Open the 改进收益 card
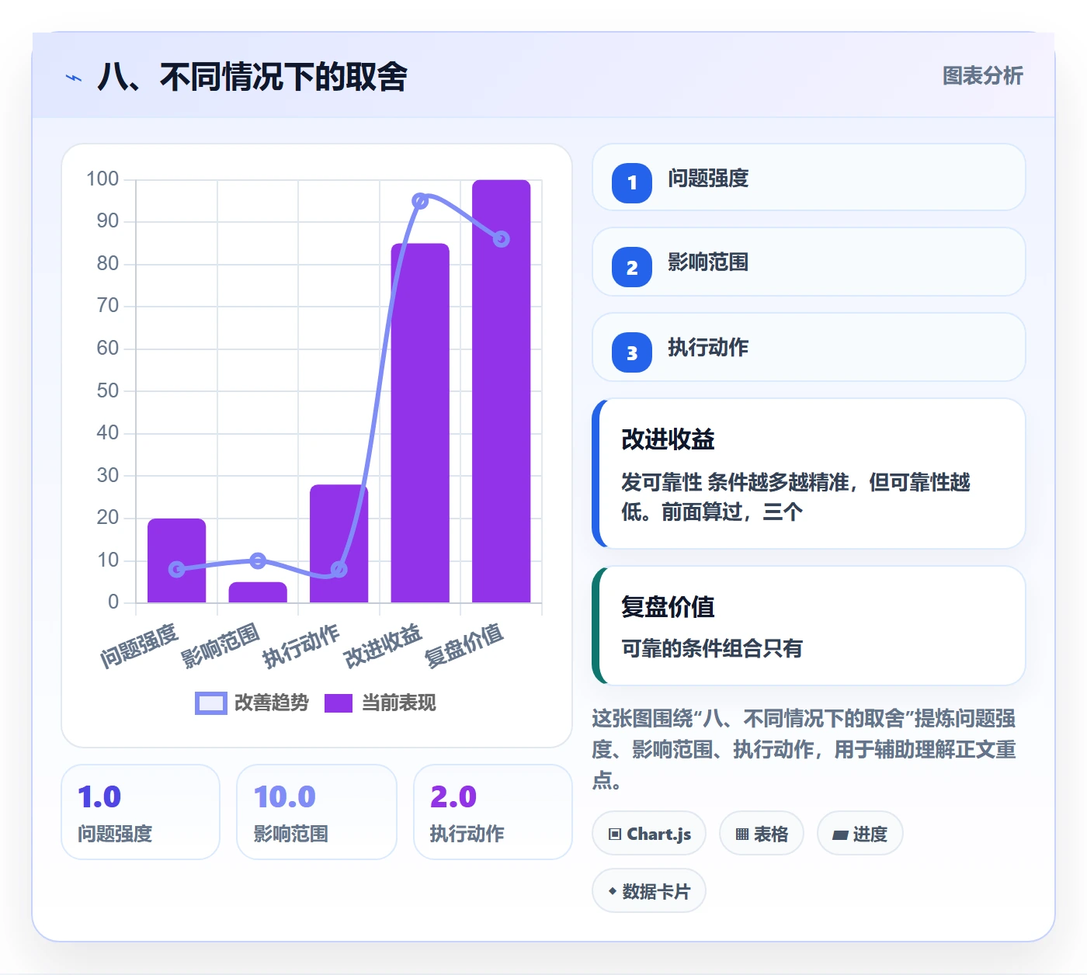This screenshot has width=1087, height=975. [809, 474]
